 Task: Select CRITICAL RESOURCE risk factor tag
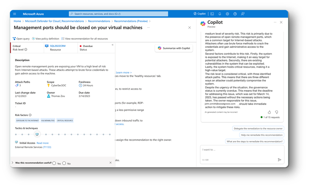[x=65, y=120]
